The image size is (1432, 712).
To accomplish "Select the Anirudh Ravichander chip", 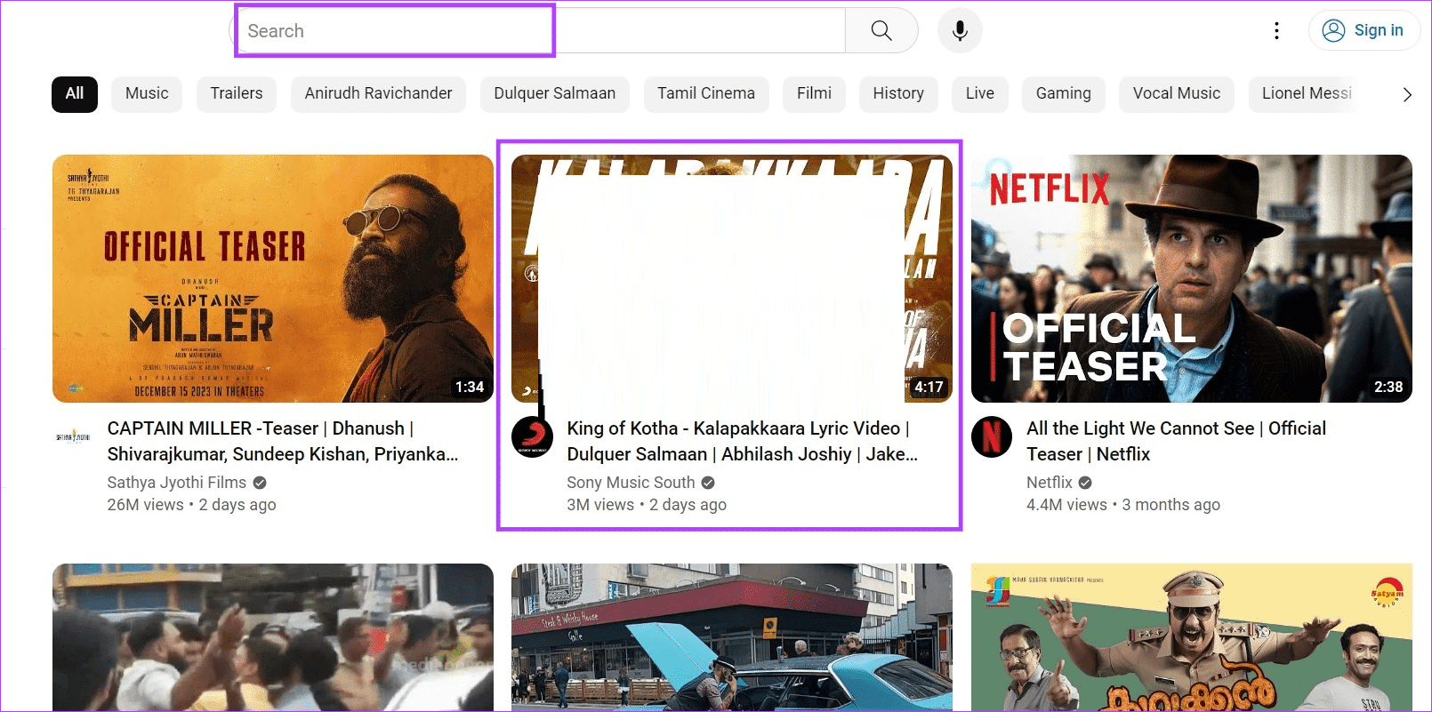I will point(378,94).
